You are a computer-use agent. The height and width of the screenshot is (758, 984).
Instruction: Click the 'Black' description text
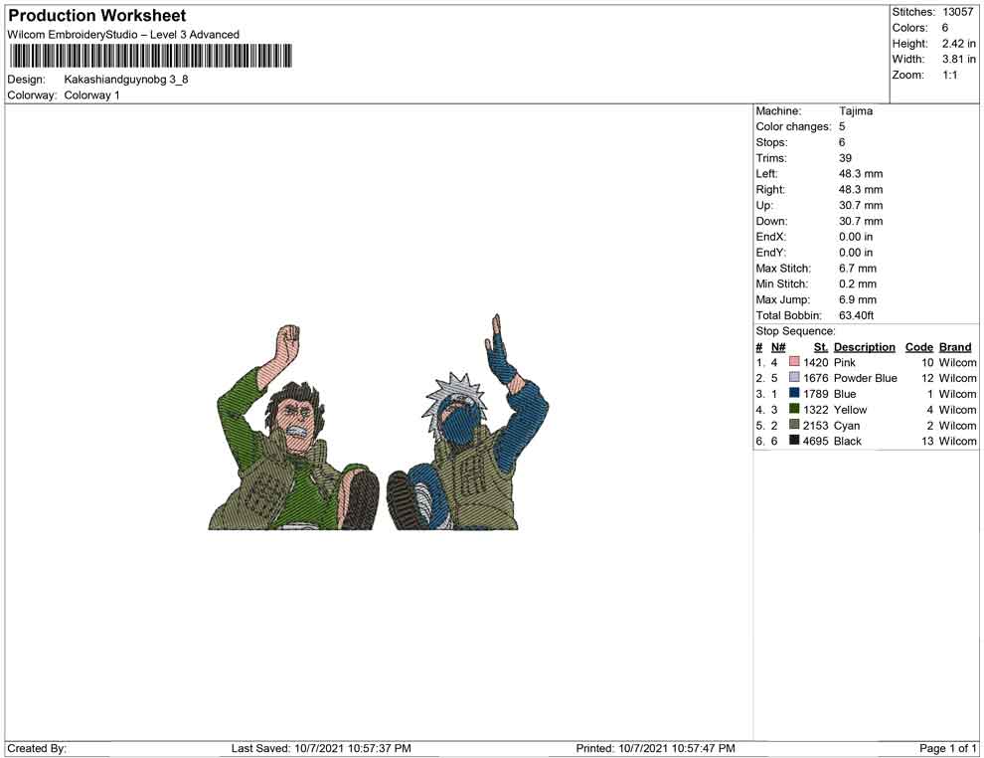tap(847, 441)
